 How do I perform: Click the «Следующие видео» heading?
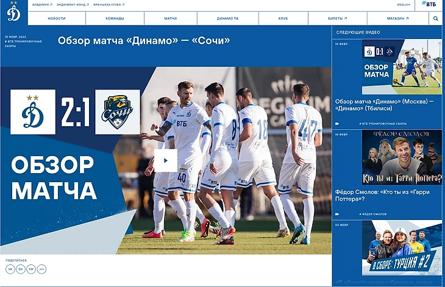pos(358,32)
